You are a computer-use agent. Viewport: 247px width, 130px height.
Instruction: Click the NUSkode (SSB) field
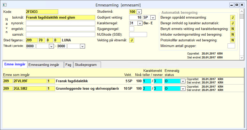[138, 34]
